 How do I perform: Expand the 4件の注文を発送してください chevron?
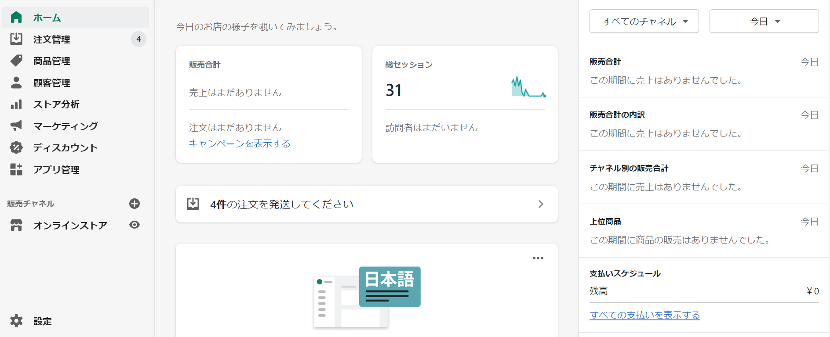click(541, 204)
